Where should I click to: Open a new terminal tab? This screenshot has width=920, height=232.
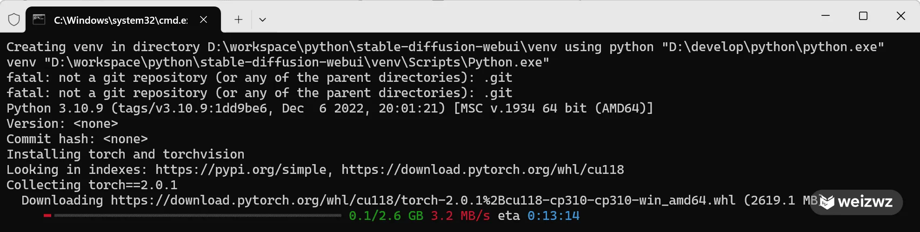[238, 20]
